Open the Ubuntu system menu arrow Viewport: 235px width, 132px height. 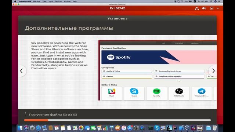click(218, 8)
